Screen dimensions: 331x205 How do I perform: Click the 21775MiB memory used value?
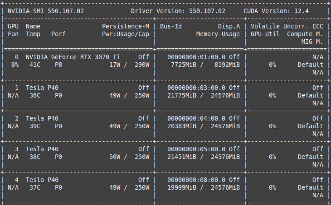pyautogui.click(x=182, y=95)
